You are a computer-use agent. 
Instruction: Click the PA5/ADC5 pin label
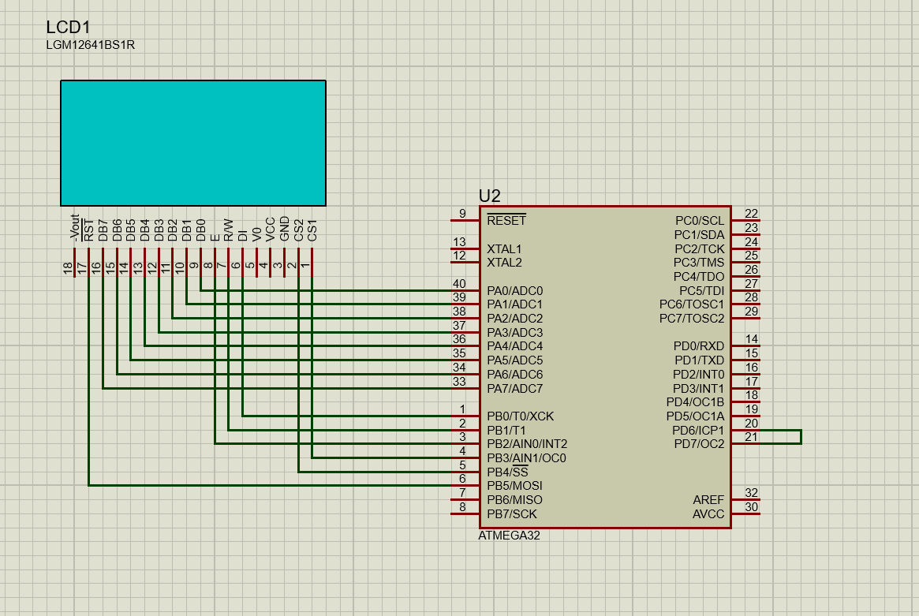coord(514,360)
